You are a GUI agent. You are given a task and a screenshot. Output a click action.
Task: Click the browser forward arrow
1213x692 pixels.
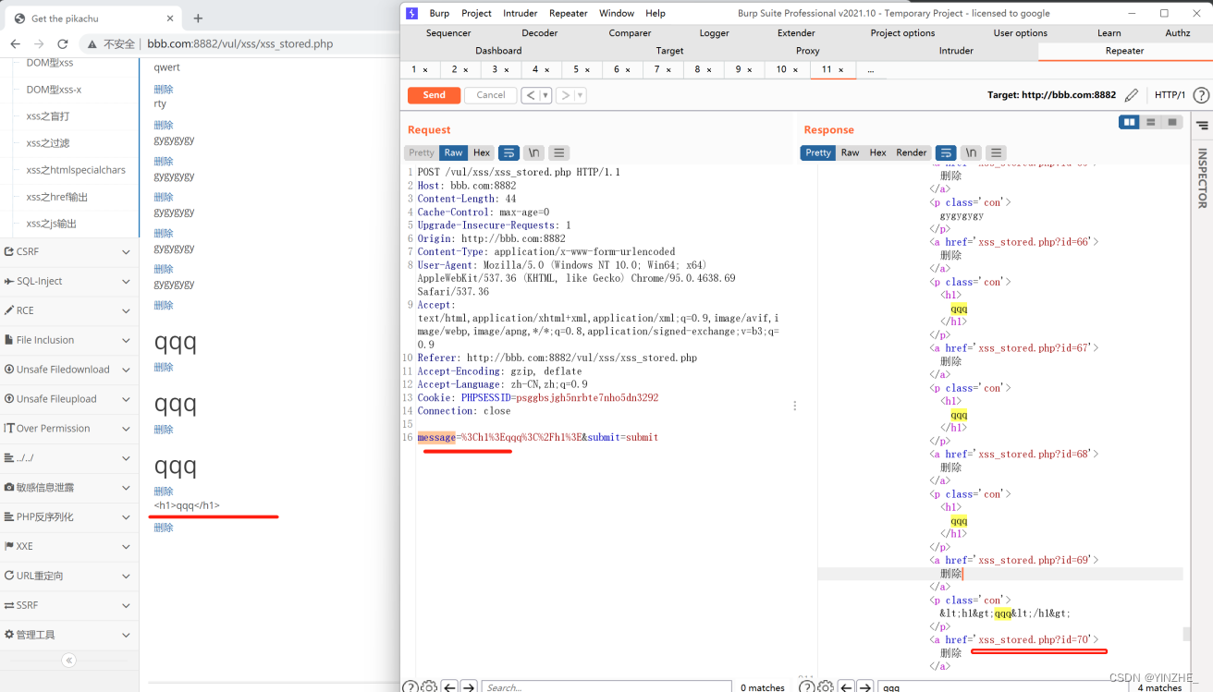point(39,43)
